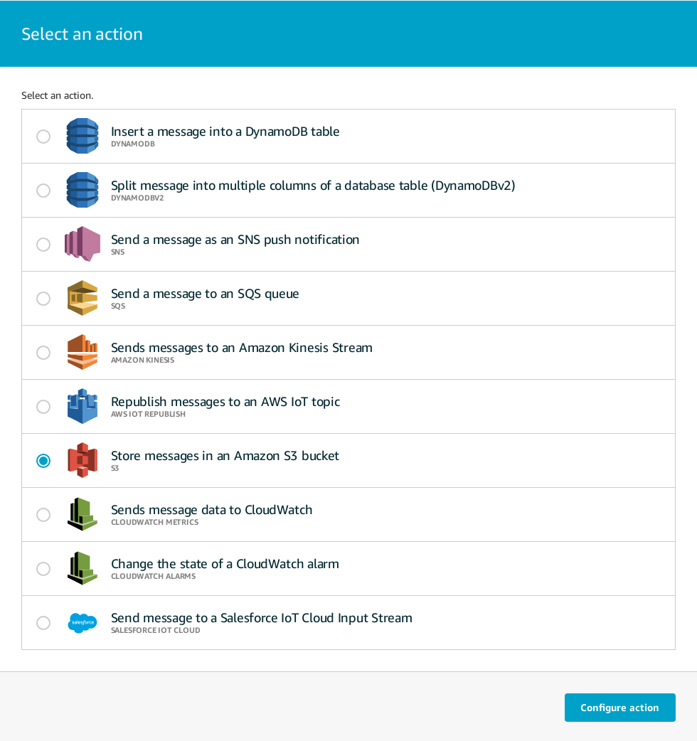Click the red Amazon S3 bucket icon

[83, 460]
